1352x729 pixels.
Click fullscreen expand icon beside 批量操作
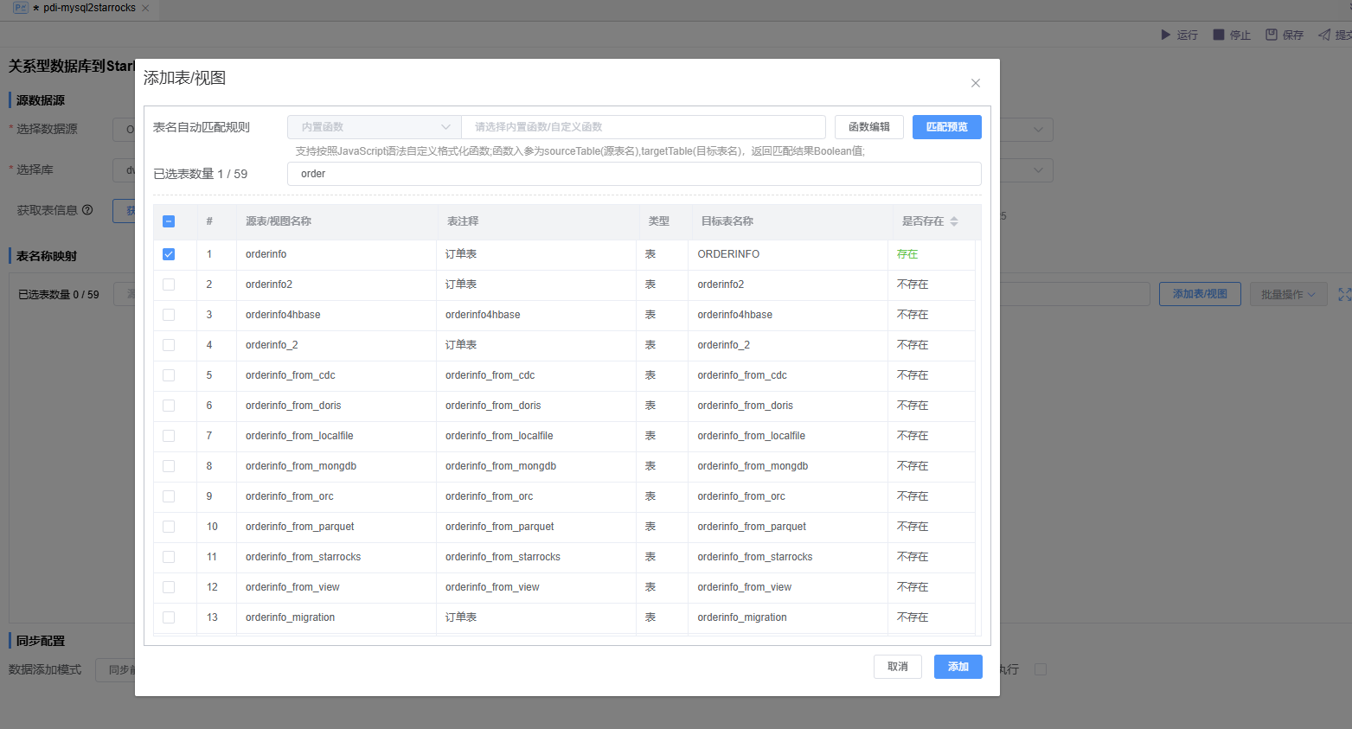click(x=1343, y=294)
